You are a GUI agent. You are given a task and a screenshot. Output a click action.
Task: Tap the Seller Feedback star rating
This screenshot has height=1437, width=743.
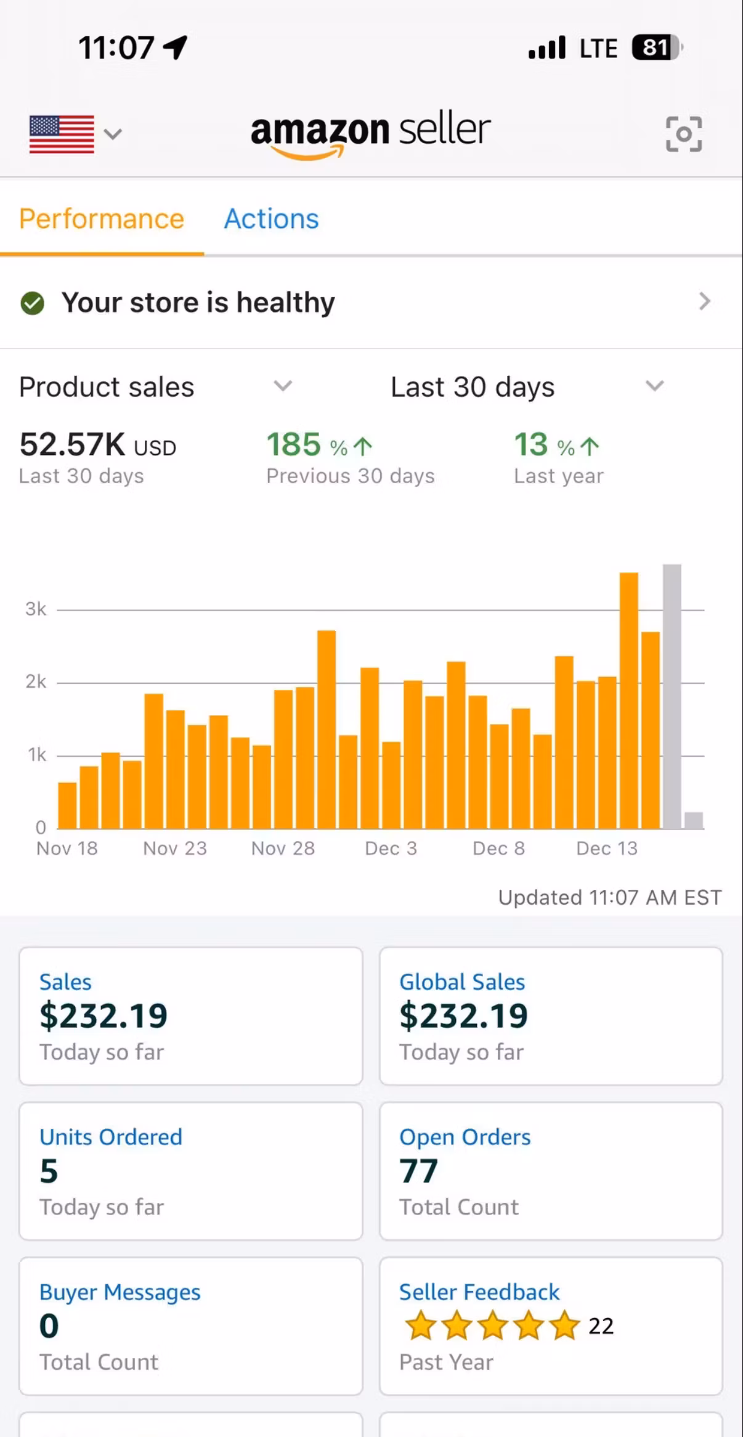492,1326
